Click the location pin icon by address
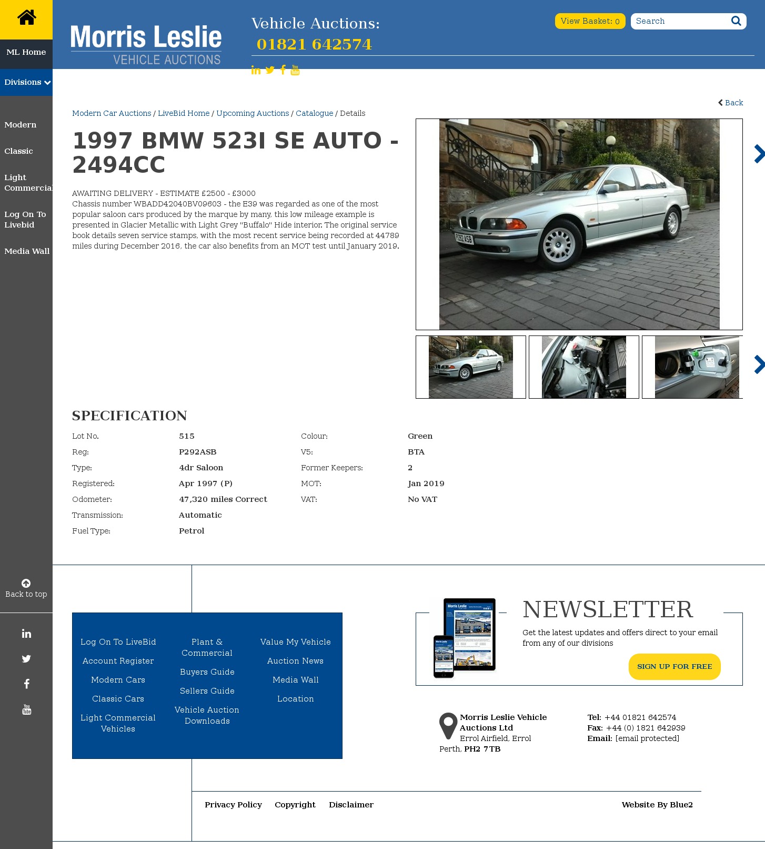The height and width of the screenshot is (849, 765). (448, 726)
